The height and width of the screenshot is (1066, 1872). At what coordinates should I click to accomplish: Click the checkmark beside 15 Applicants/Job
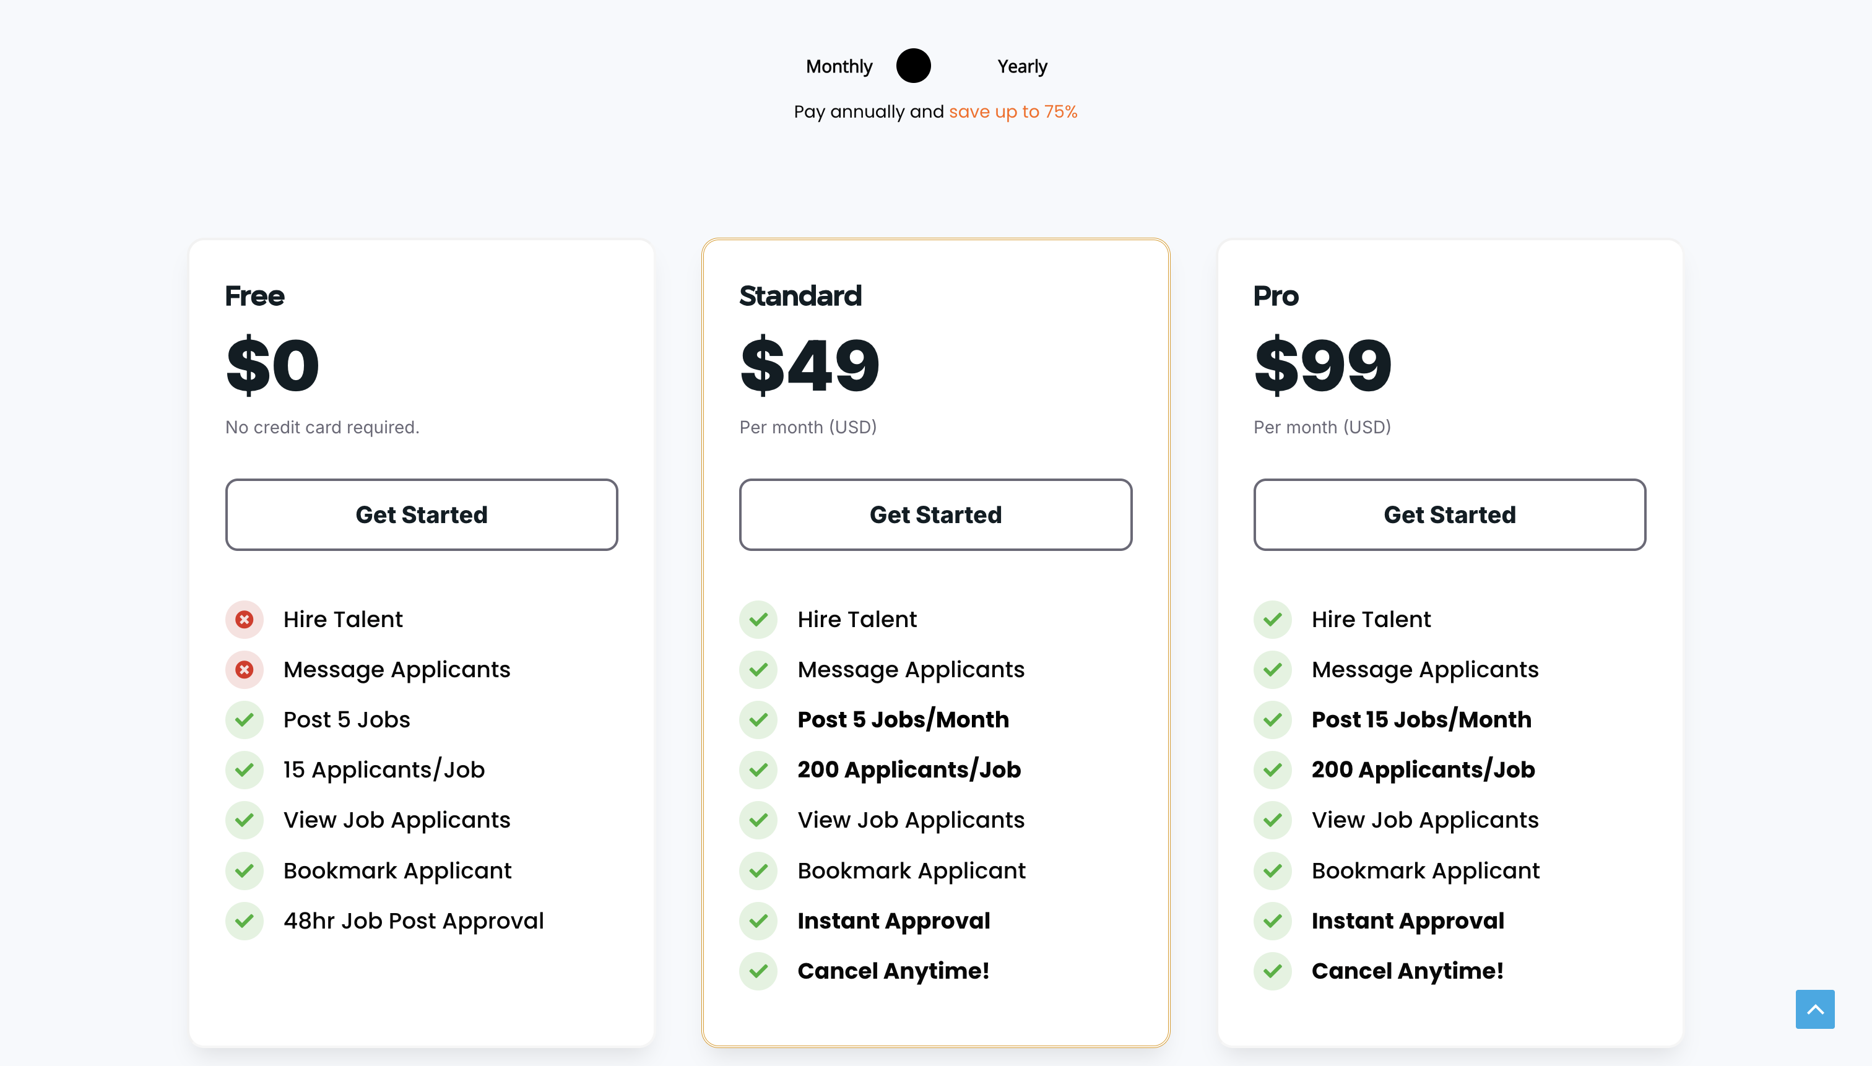pyautogui.click(x=245, y=770)
